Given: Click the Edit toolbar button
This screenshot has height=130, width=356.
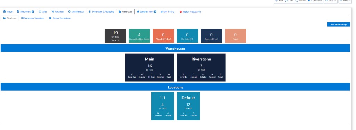Looking at the screenshot, I should coord(289,1).
